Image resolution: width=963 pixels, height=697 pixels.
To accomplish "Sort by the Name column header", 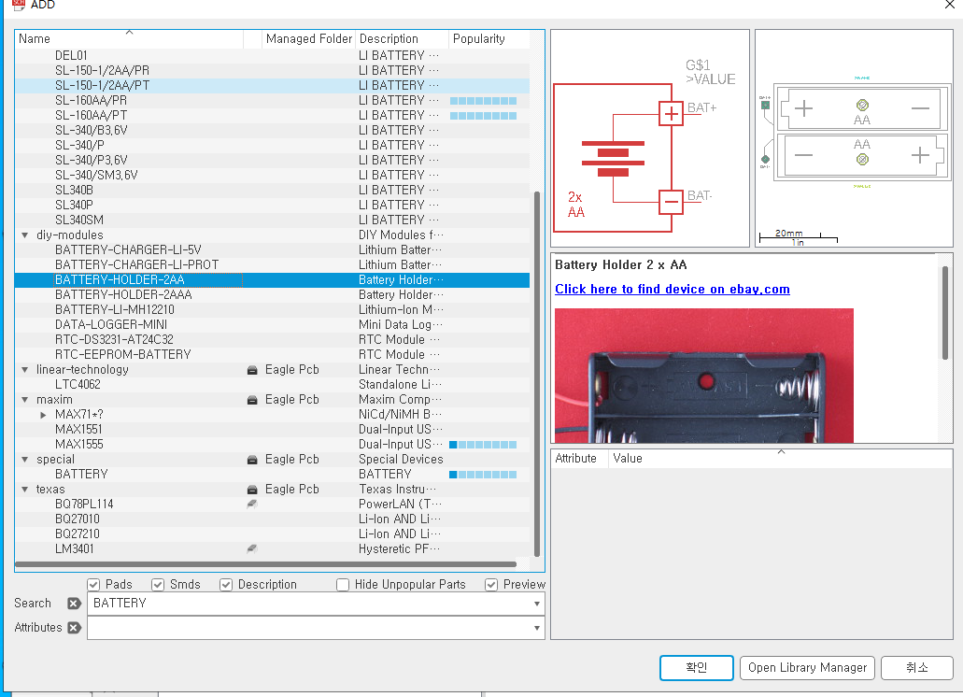I will 129,38.
